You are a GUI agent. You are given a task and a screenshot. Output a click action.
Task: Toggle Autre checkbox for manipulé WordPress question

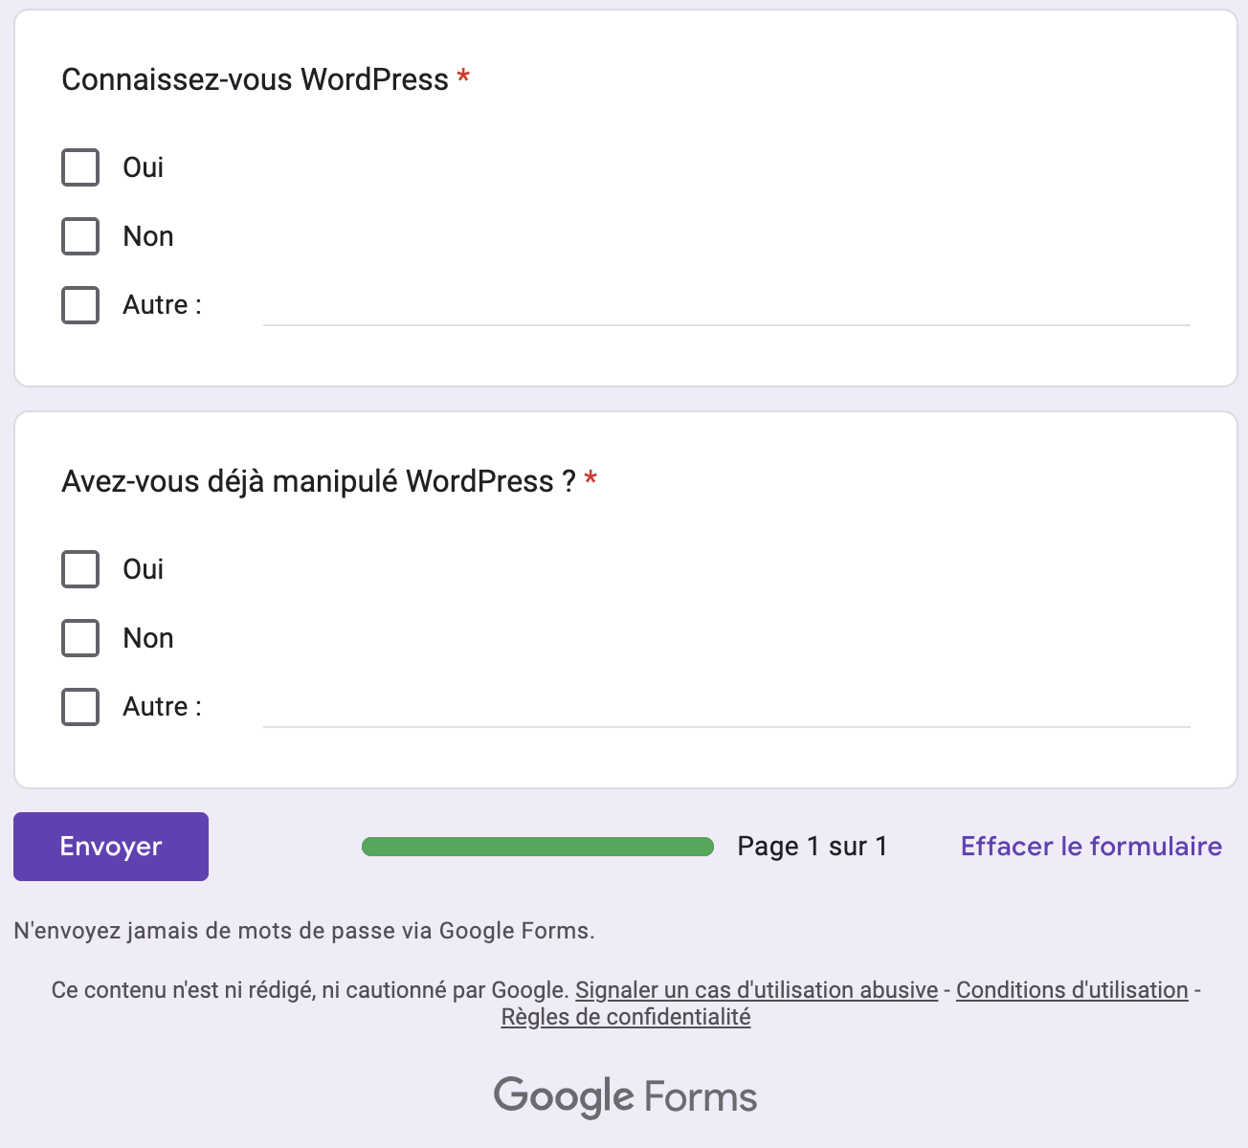[x=80, y=707]
